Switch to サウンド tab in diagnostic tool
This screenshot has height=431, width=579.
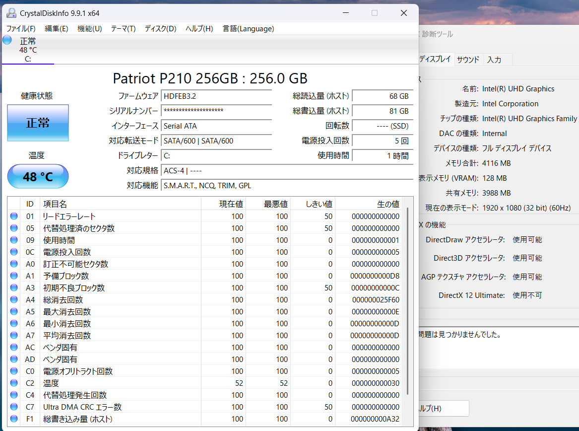point(468,60)
